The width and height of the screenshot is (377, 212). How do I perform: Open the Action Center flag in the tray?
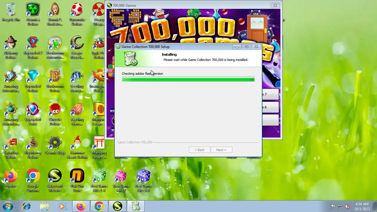333,206
